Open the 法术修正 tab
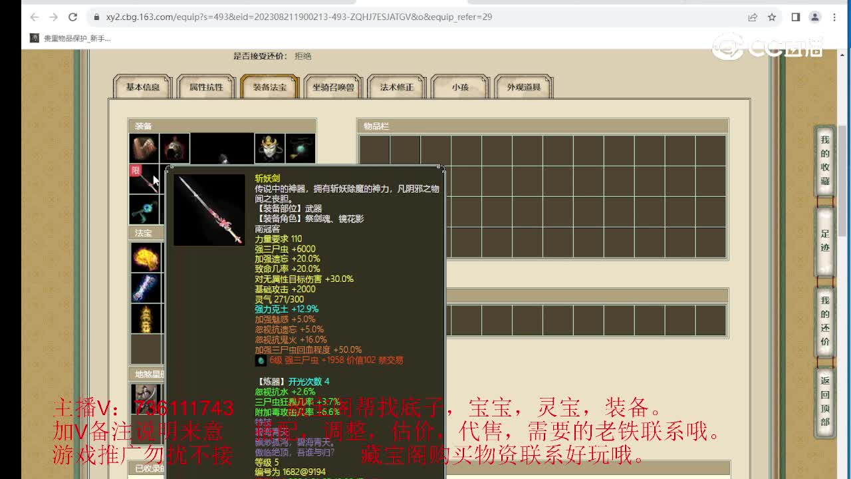Viewport: 851px width, 479px height. coord(396,87)
